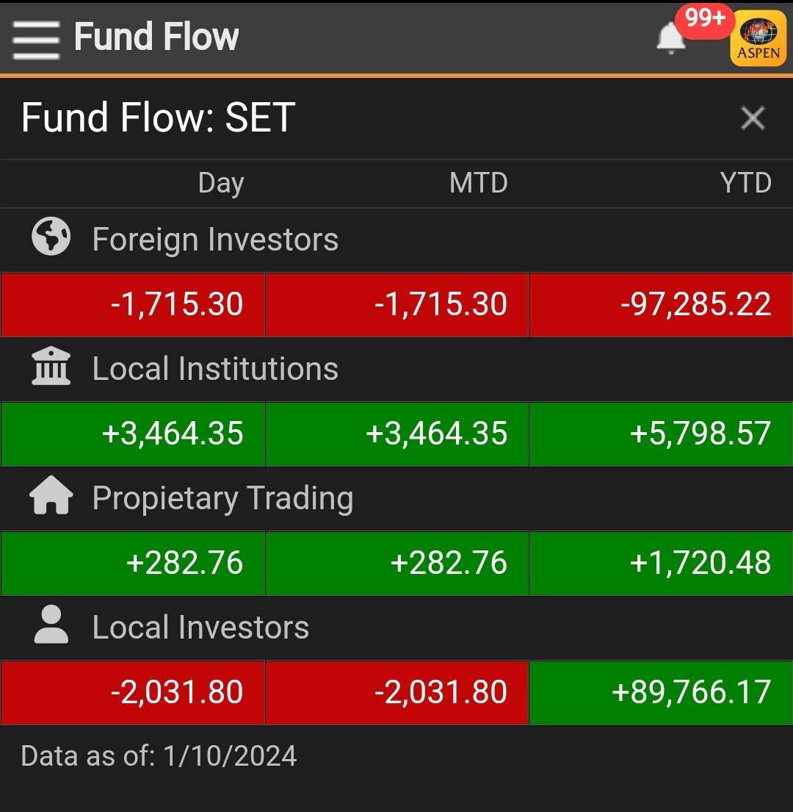The image size is (793, 812).
Task: Tap the Local Institutions bank icon
Action: 51,366
